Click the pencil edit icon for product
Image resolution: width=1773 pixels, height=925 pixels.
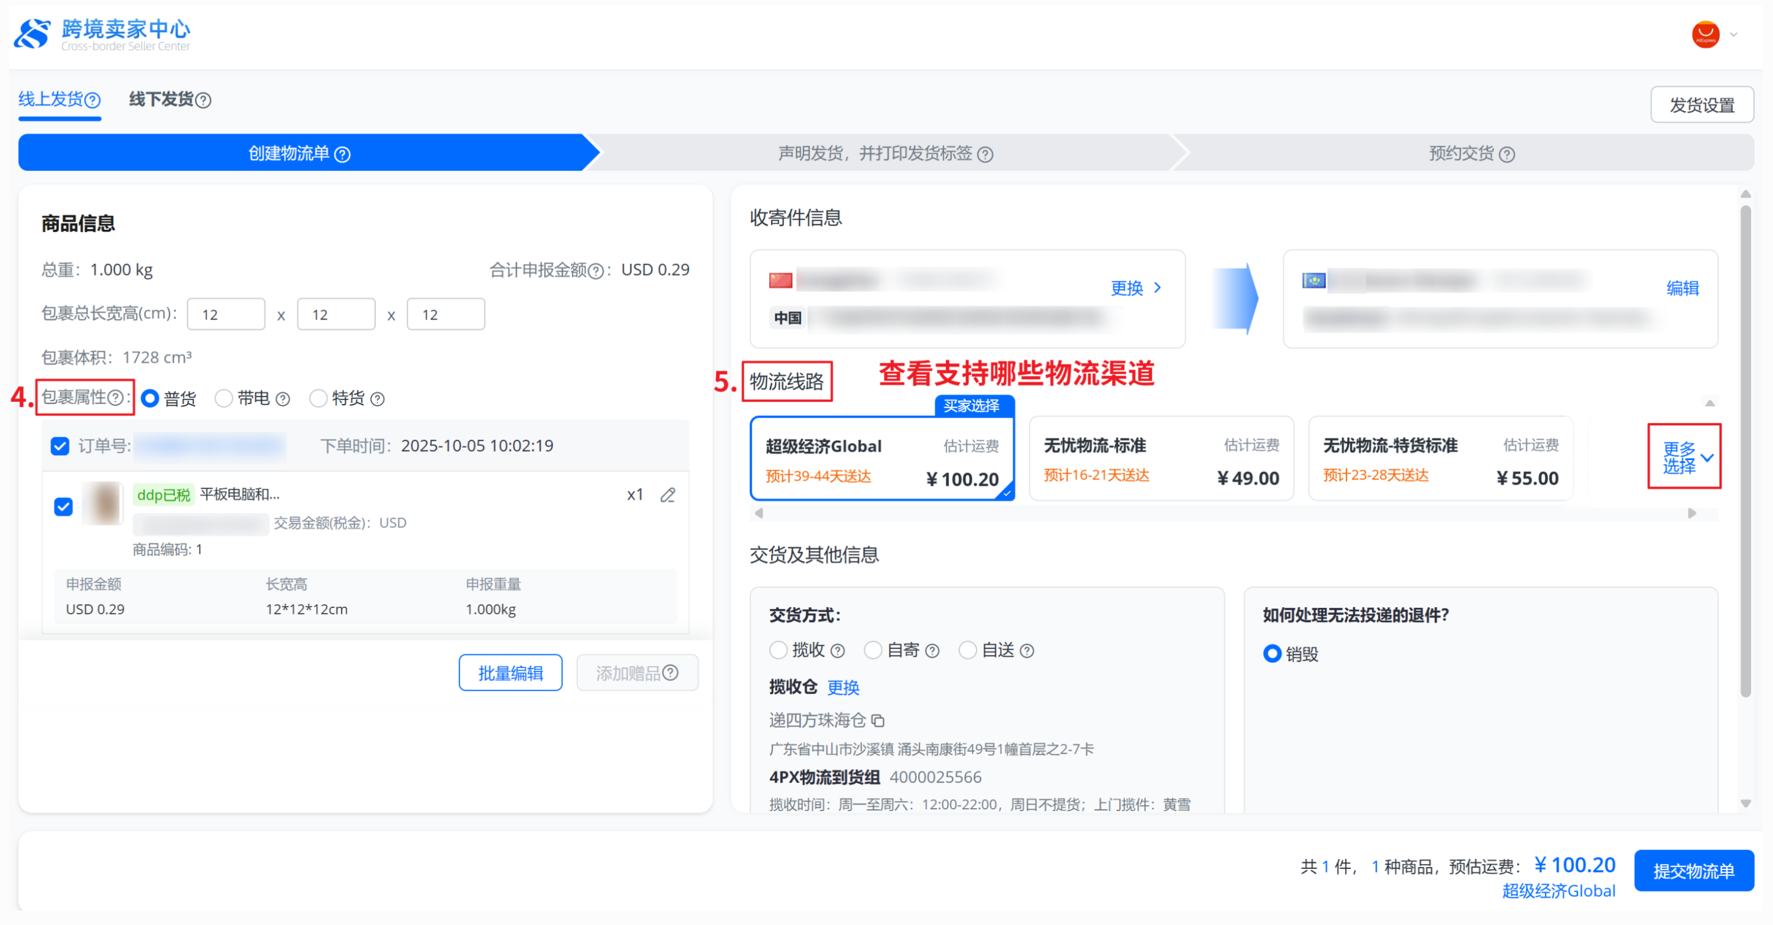click(667, 495)
